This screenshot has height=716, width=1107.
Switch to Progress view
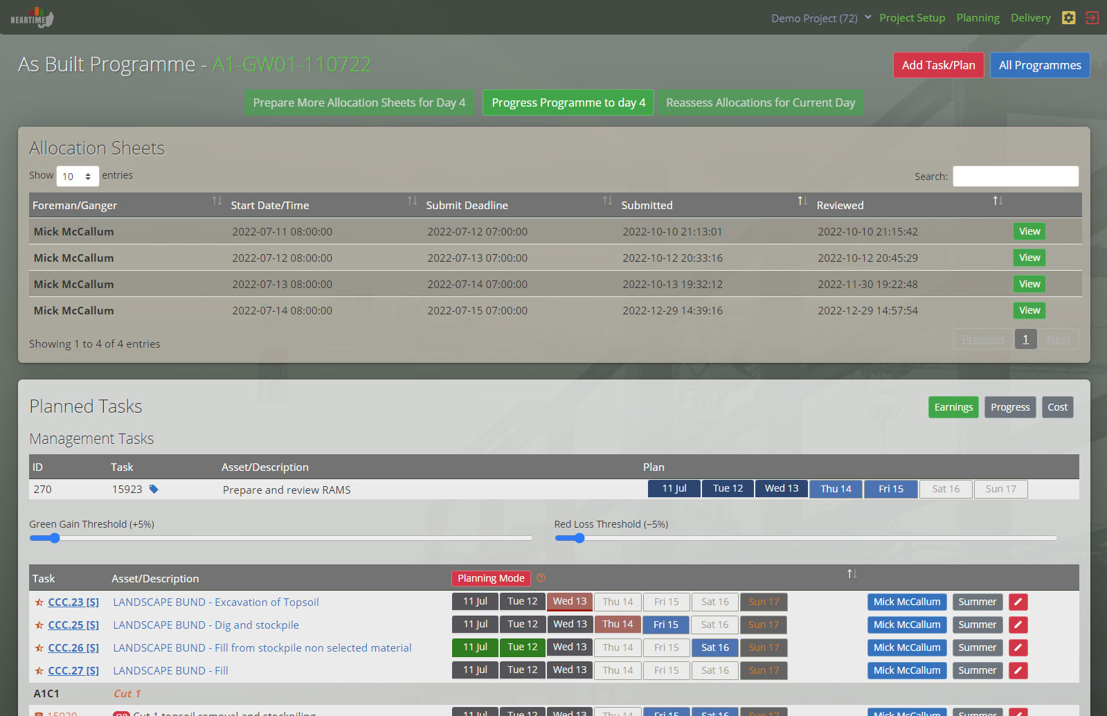click(x=1010, y=407)
